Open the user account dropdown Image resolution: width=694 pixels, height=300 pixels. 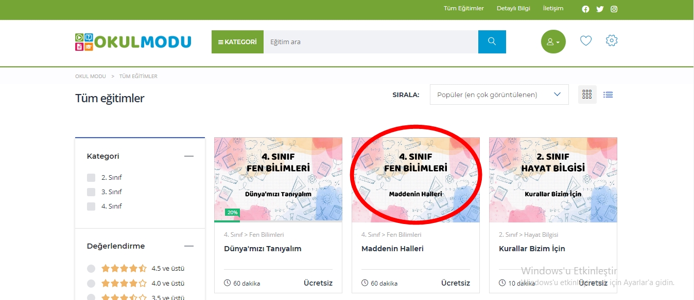[553, 42]
